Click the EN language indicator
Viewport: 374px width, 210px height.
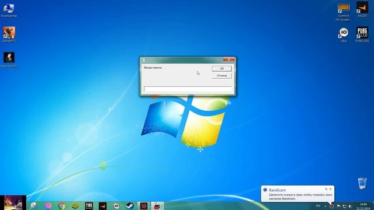click(x=318, y=206)
